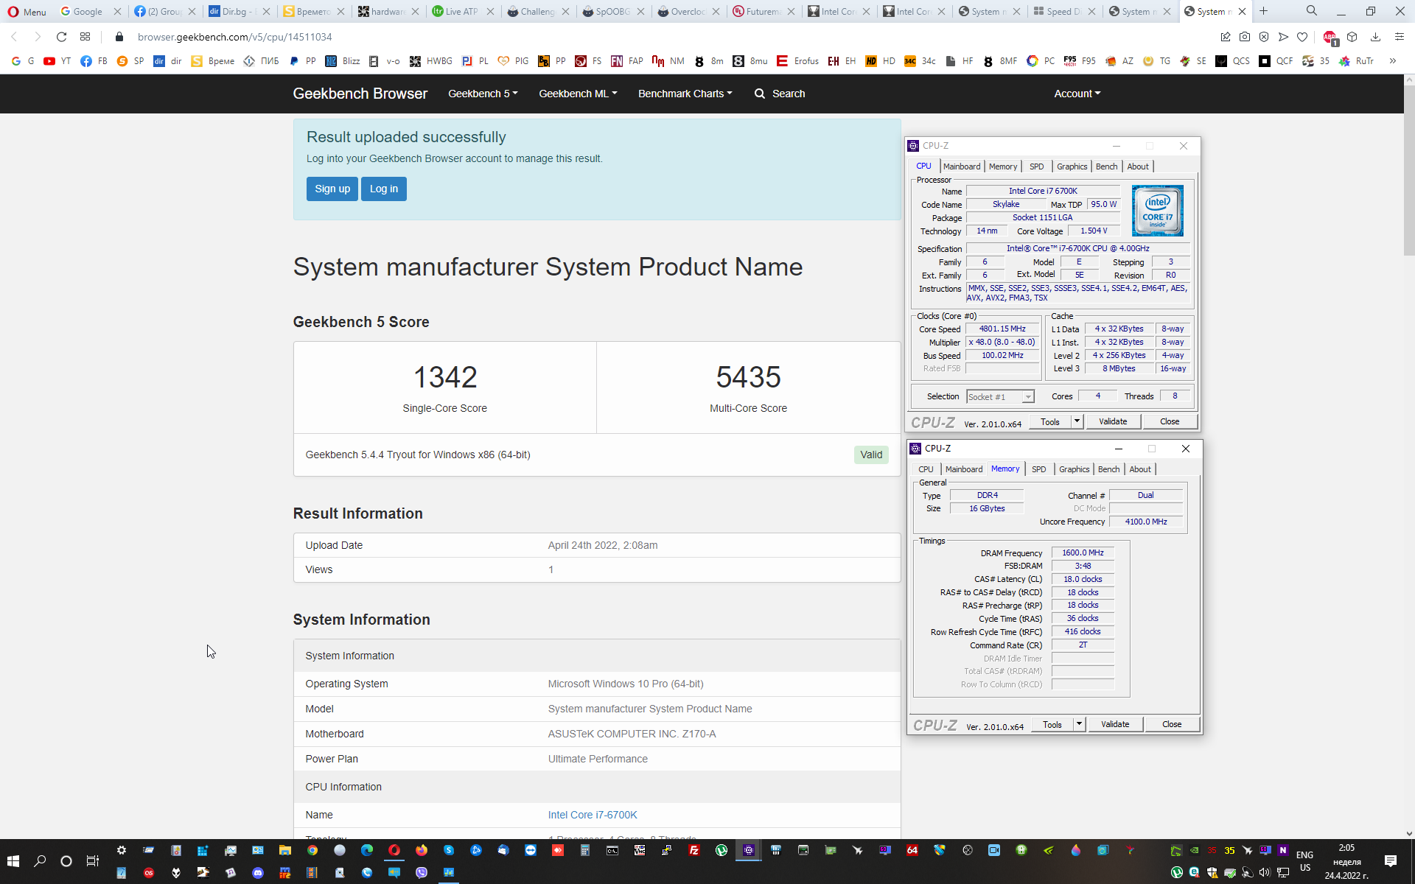Open the Windows notification center
The height and width of the screenshot is (884, 1415).
click(x=1391, y=861)
